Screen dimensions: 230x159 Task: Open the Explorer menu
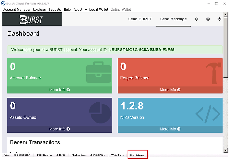click(40, 9)
